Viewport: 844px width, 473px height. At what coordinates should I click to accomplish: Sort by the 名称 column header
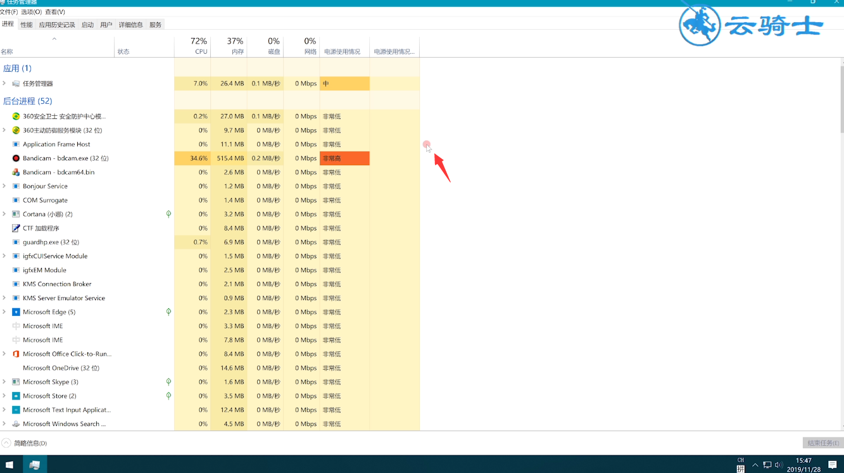(x=57, y=46)
